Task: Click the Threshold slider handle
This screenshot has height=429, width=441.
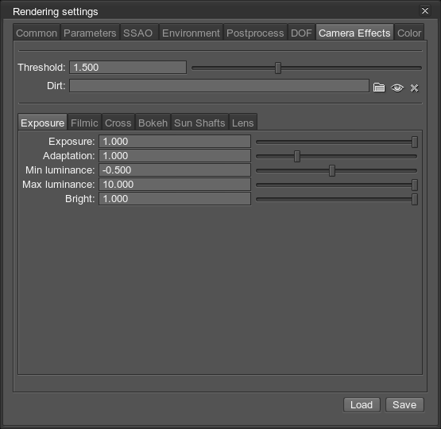Action: pyautogui.click(x=278, y=68)
